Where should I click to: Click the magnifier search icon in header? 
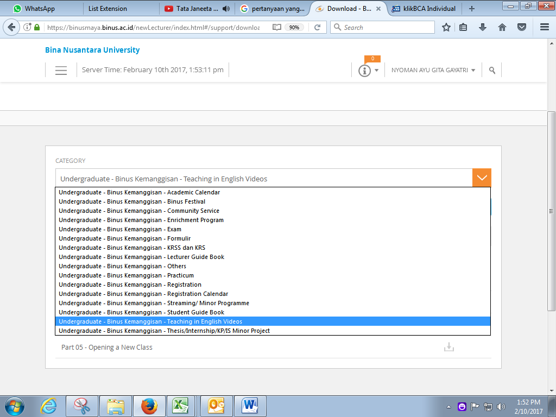point(492,70)
